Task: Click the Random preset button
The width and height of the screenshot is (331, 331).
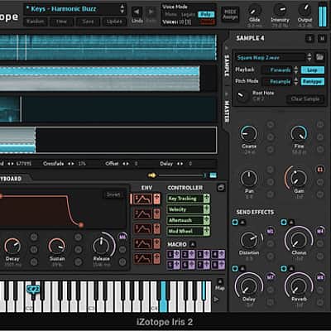Action: pyautogui.click(x=36, y=22)
